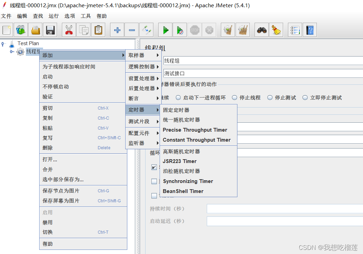Open the 文件 menu
The width and height of the screenshot is (363, 254).
click(6, 16)
